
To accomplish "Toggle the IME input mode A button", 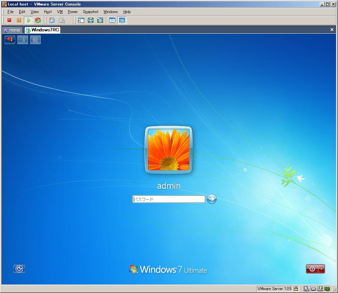I will pyautogui.click(x=23, y=40).
